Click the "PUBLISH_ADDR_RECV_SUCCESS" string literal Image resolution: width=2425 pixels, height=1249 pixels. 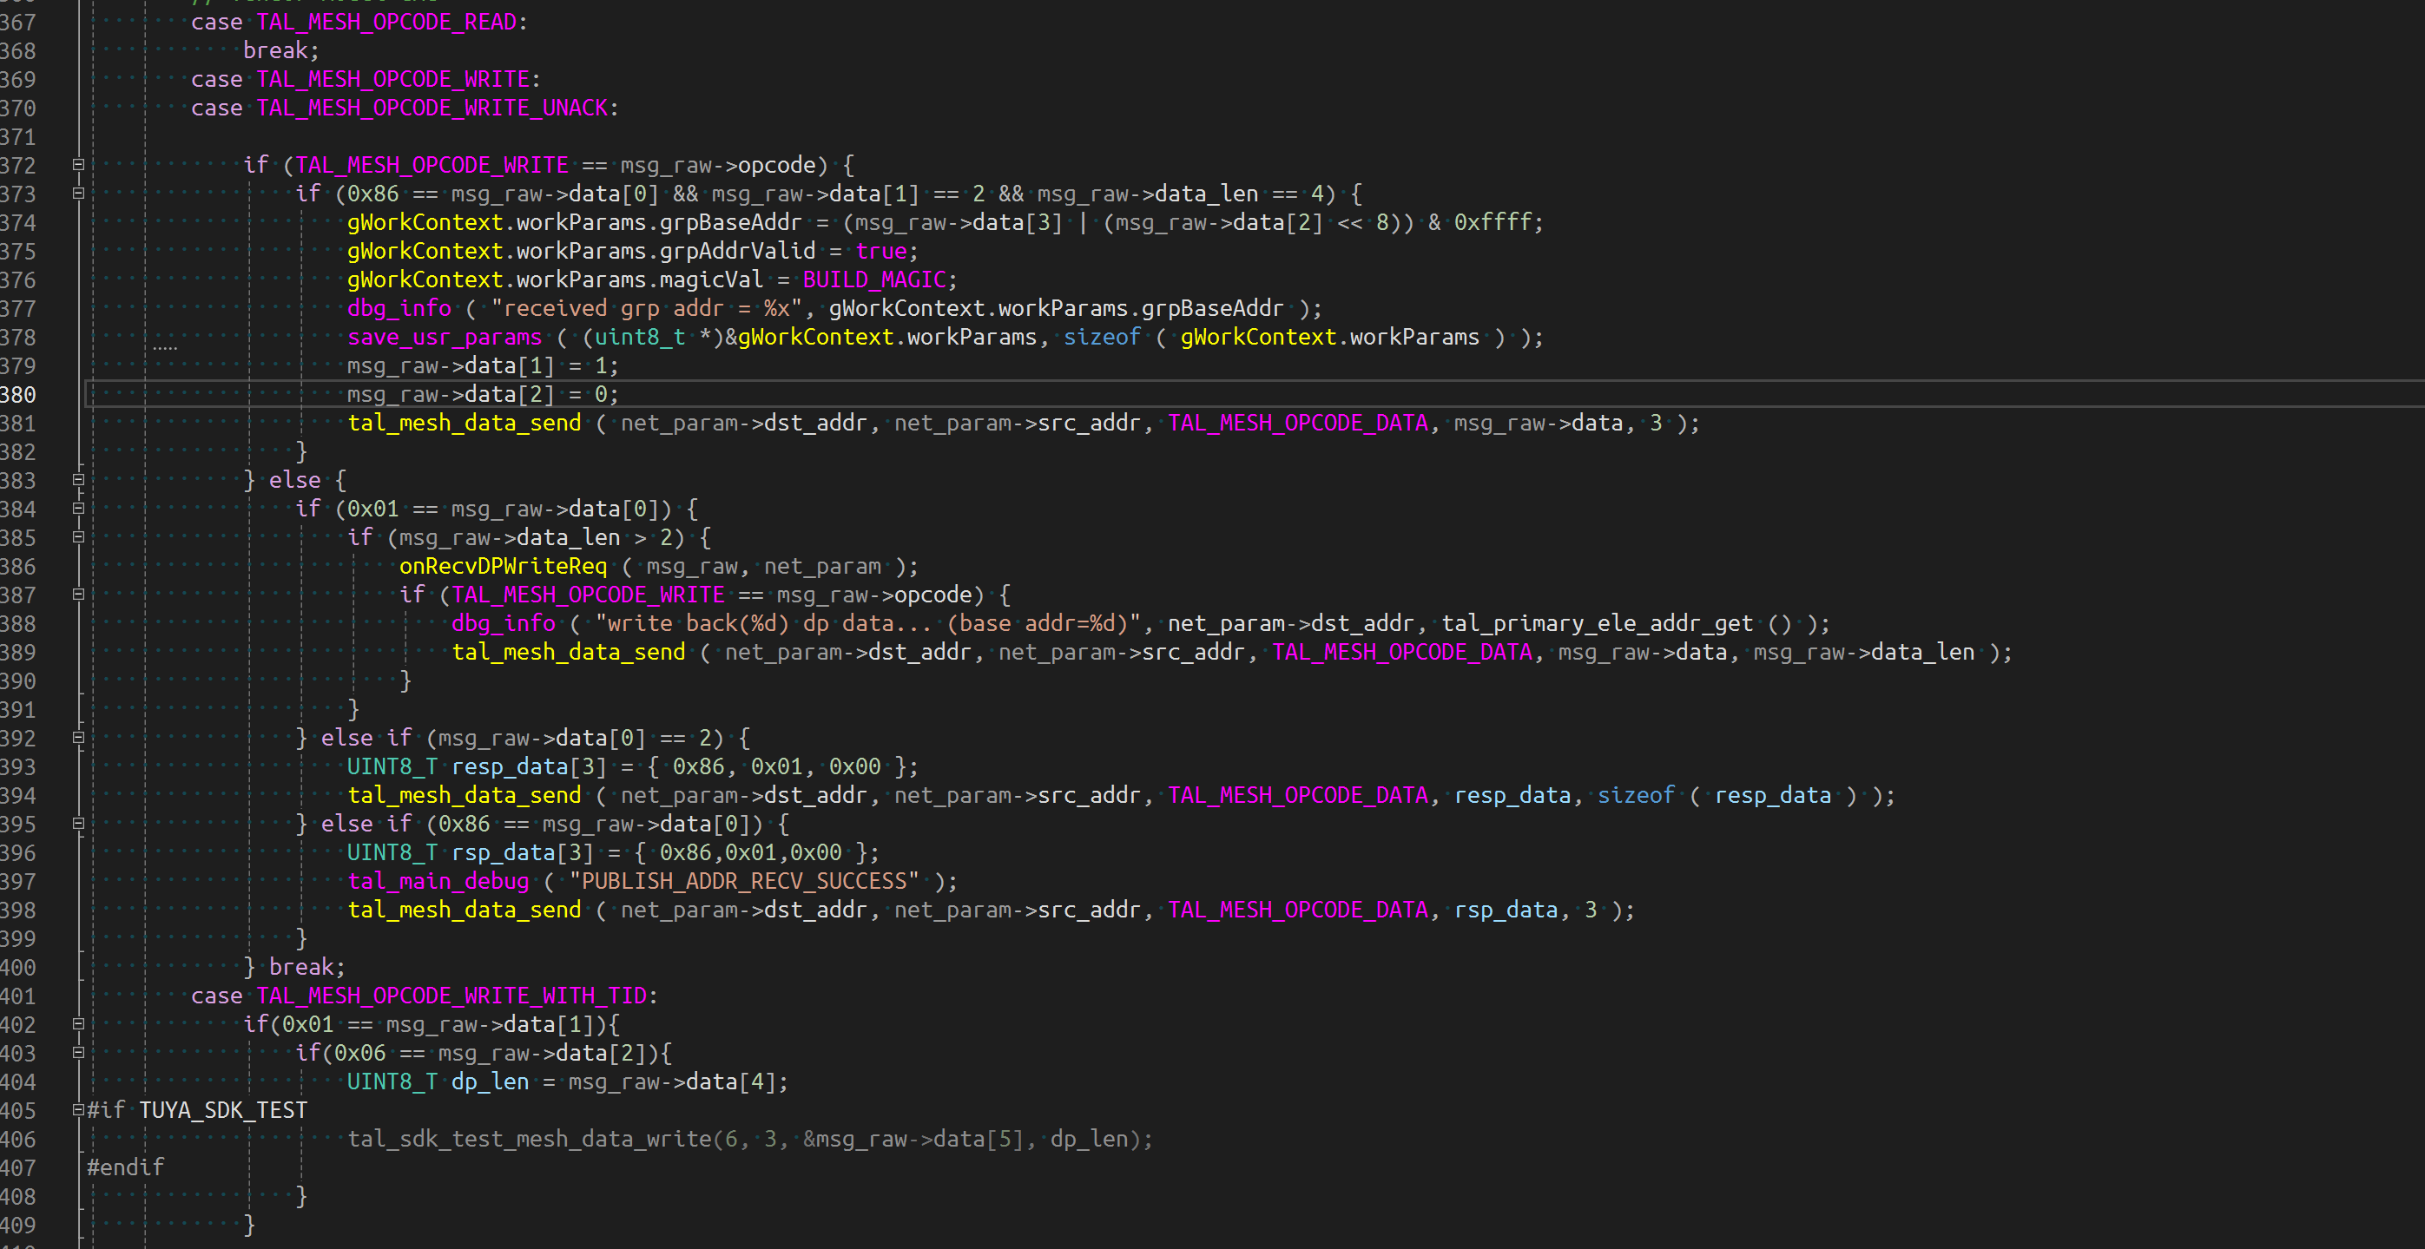point(744,881)
